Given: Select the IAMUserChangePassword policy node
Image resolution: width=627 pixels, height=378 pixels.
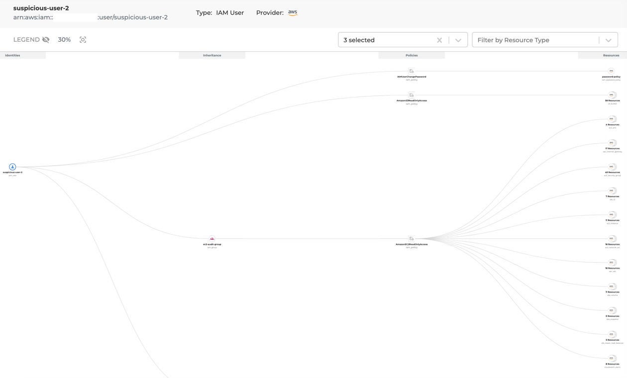Looking at the screenshot, I should [412, 71].
